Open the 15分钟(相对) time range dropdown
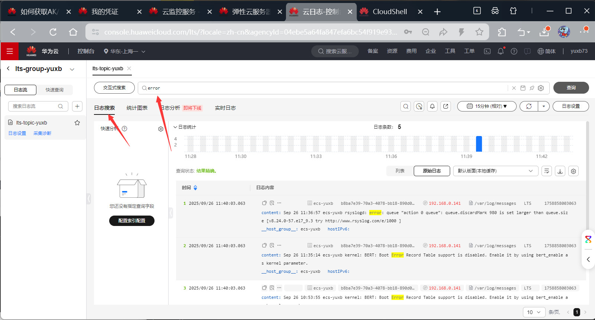The height and width of the screenshot is (320, 595). 487,106
